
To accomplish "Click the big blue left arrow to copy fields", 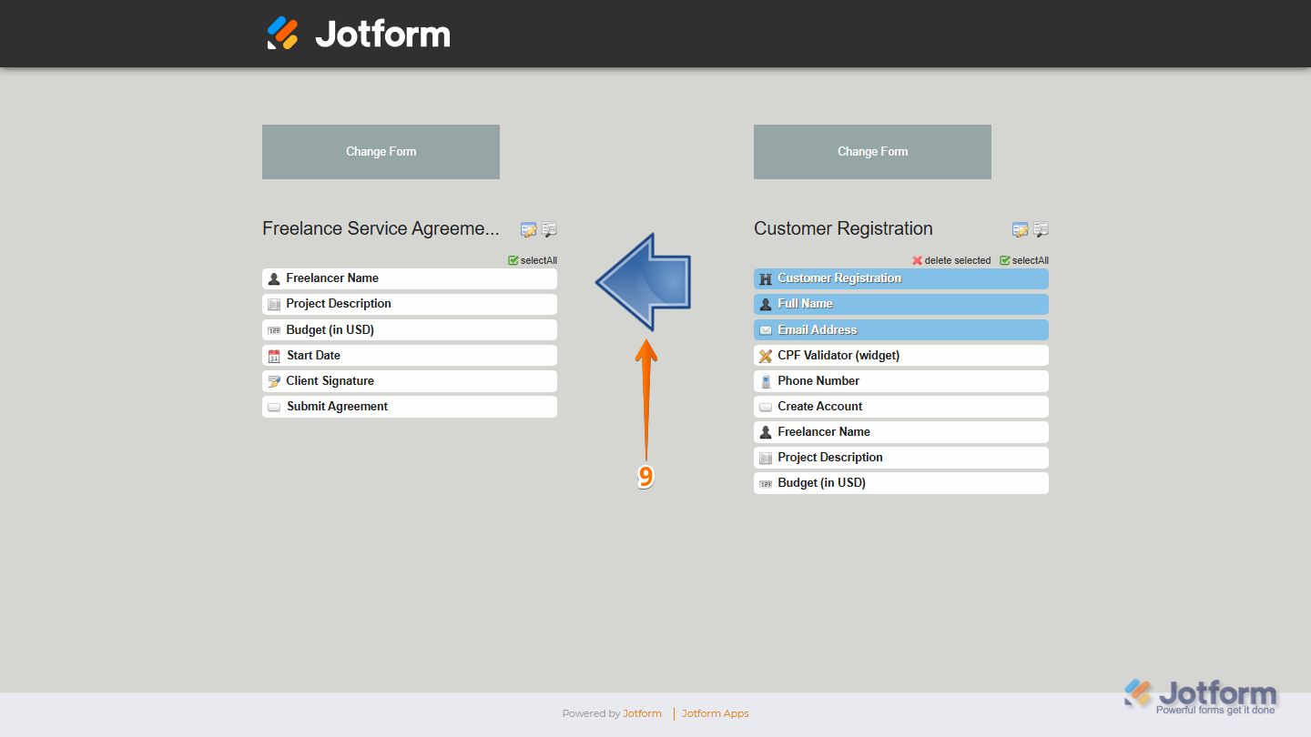I will coord(644,281).
